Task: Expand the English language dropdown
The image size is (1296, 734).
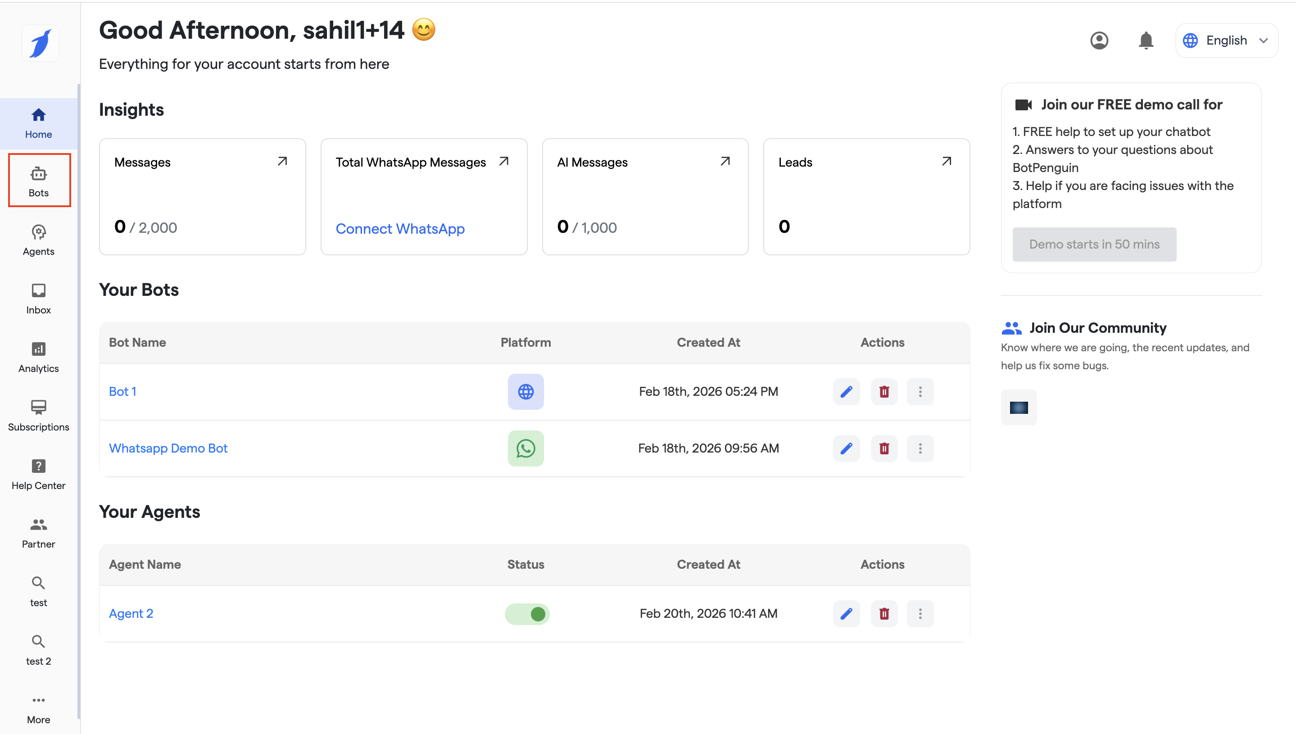Action: tap(1226, 41)
